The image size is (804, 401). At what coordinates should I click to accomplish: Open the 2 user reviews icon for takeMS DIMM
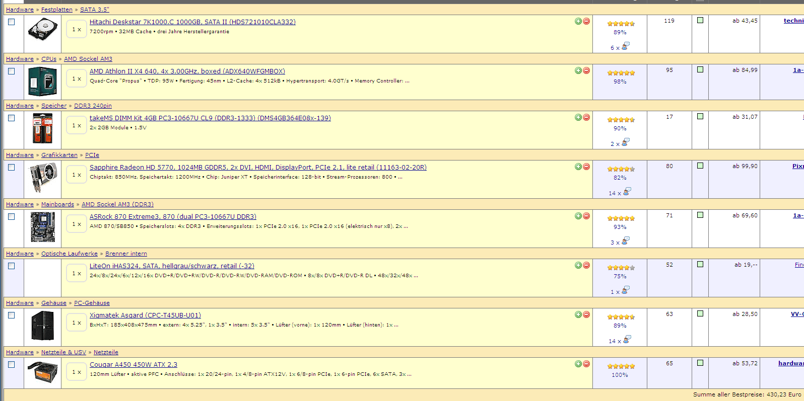(x=626, y=142)
